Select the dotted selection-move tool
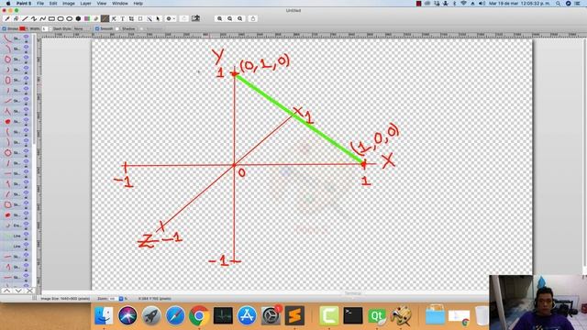 click(x=131, y=18)
